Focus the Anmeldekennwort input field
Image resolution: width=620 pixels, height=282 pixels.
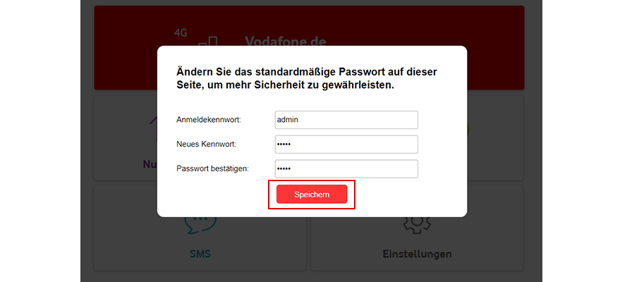346,120
